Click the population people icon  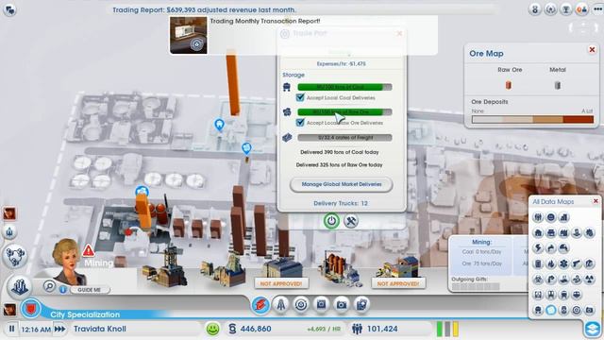click(x=357, y=329)
